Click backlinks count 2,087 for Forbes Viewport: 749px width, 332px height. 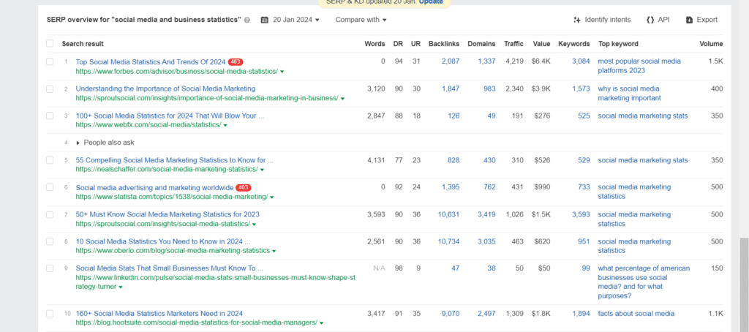(451, 61)
